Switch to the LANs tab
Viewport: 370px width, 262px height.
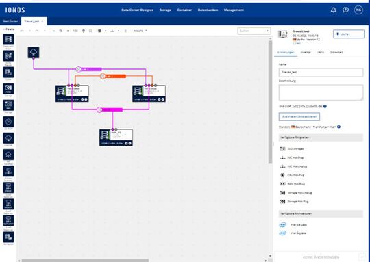[321, 52]
